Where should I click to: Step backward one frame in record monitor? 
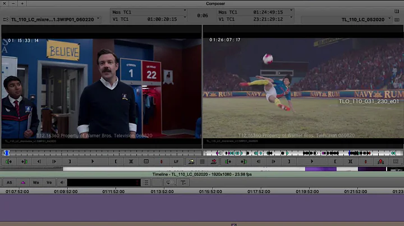click(x=258, y=162)
